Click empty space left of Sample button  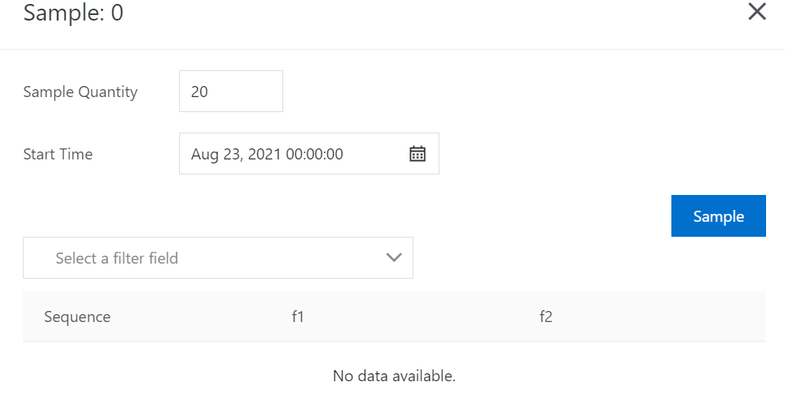[x=513, y=216]
